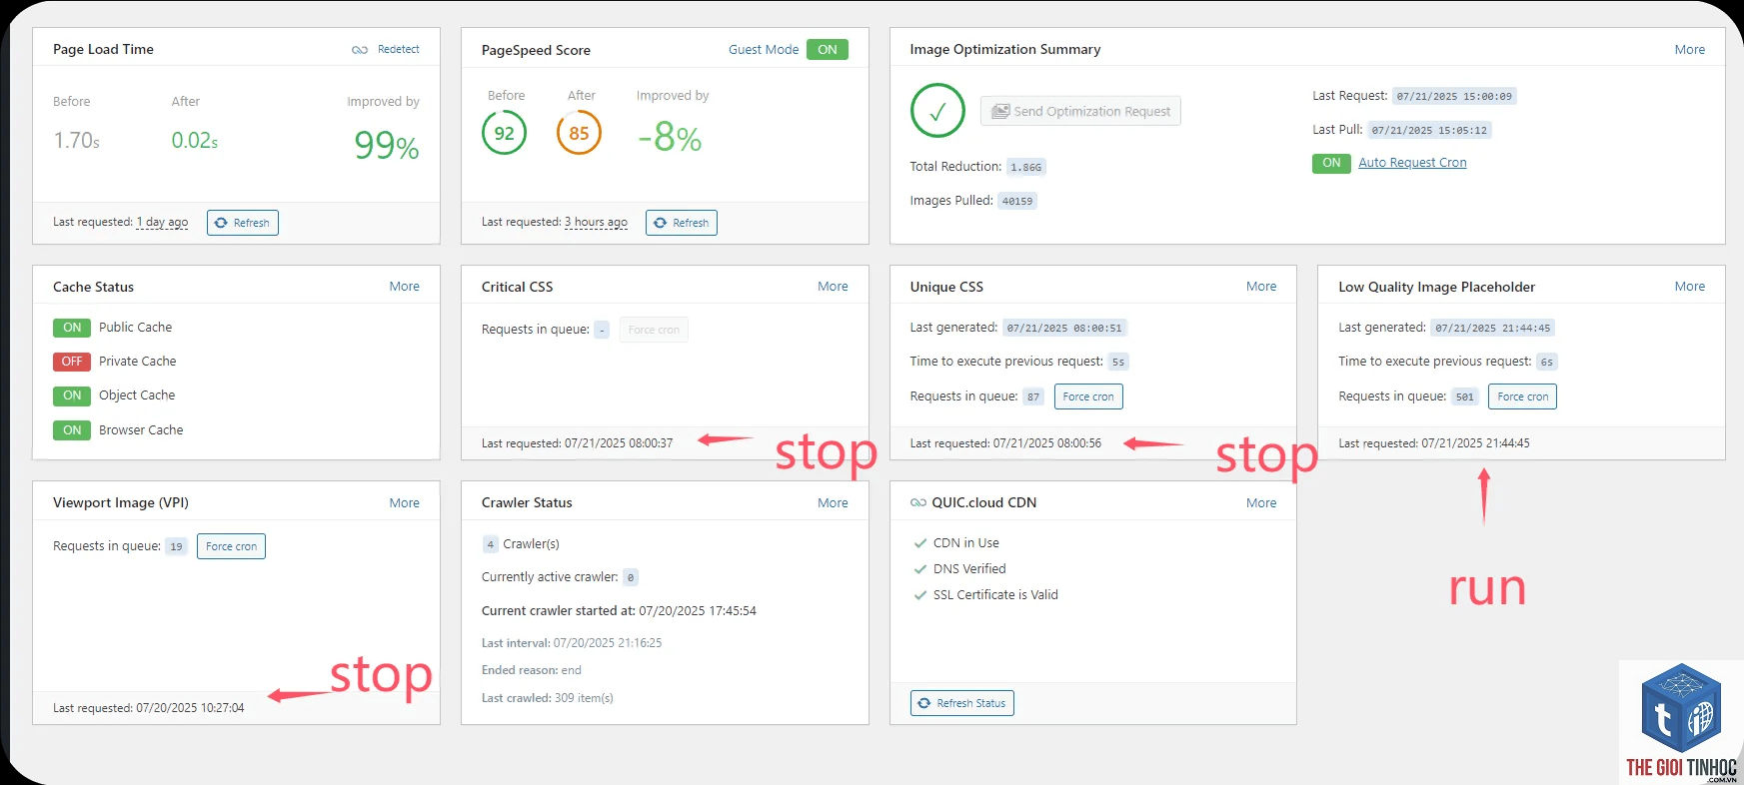Click Unique CSS last generated 07/21/2025 08:00:51
1744x785 pixels.
(x=1064, y=329)
